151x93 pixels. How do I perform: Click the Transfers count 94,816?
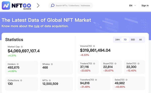[x=85, y=83]
